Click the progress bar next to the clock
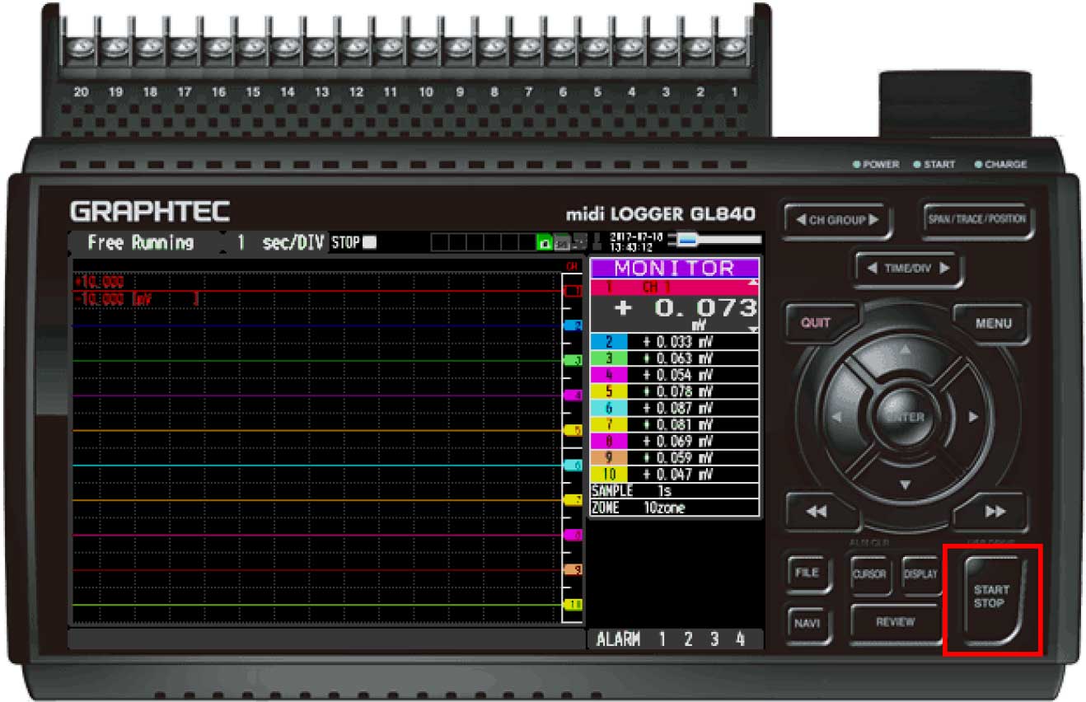Viewport: 1086px width, 702px height. 715,241
